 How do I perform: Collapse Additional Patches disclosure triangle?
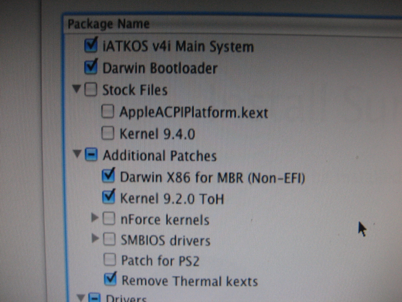click(x=77, y=154)
